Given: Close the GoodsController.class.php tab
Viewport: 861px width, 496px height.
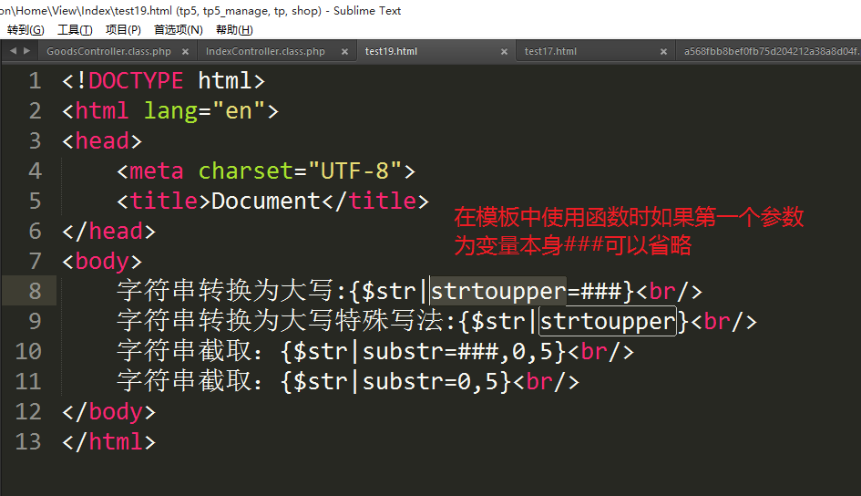Looking at the screenshot, I should tap(187, 52).
